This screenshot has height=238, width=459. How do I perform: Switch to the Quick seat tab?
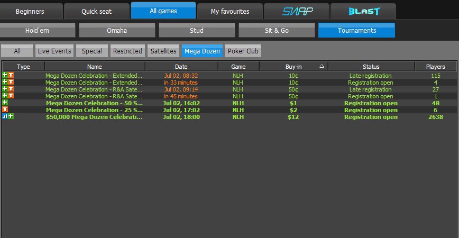[x=97, y=11]
